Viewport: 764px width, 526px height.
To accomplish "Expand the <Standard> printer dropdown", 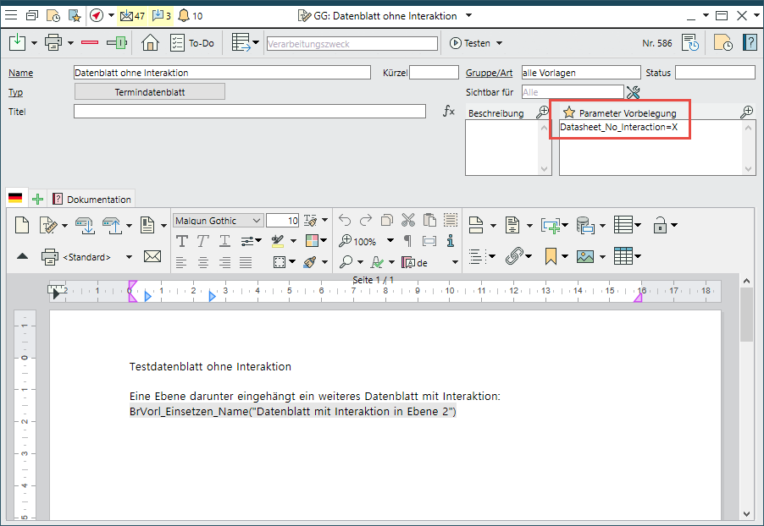I will click(x=129, y=257).
